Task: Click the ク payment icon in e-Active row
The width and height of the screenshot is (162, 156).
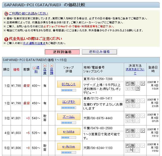Action: coord(138,145)
